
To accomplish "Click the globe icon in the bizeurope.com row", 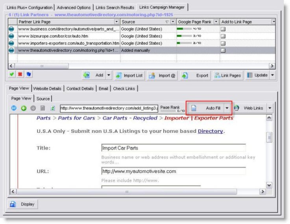I will [11, 36].
